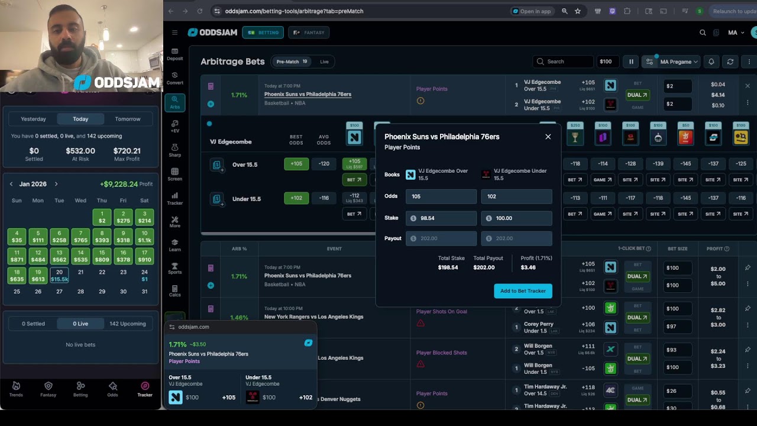The width and height of the screenshot is (757, 426).
Task: Show the 0 Settled bets tab
Action: pos(33,324)
